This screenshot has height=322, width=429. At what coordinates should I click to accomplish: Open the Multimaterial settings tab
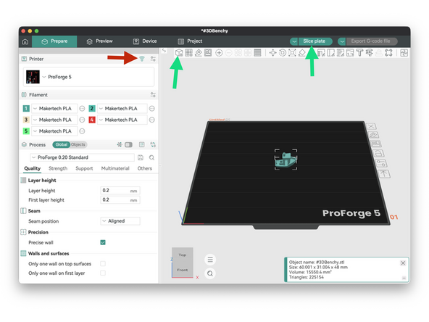pos(115,168)
